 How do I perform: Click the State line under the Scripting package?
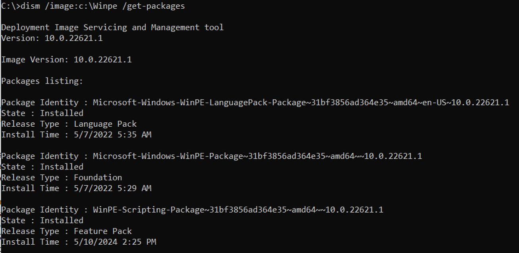point(42,220)
